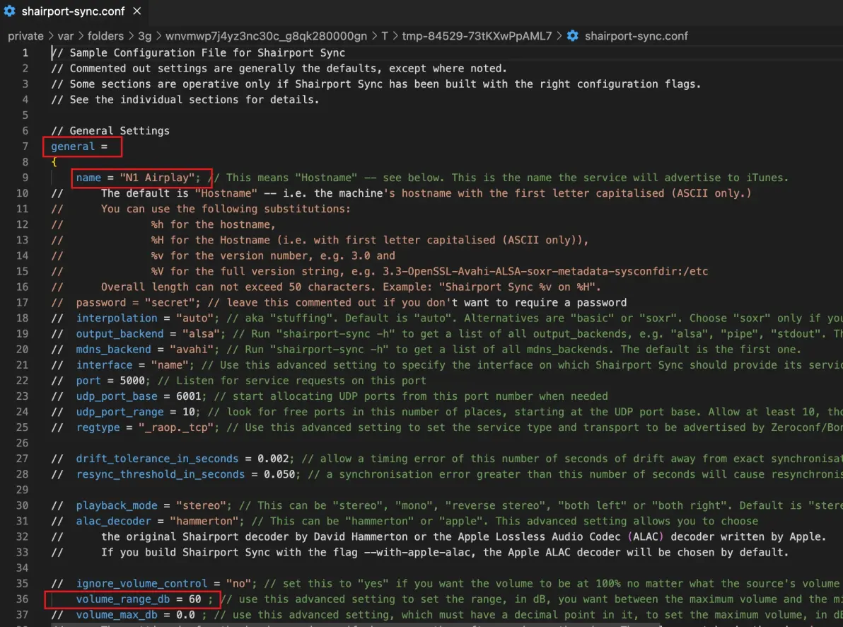Click the gear icon in the breadcrumb
Screen dimensions: 843x627
tap(573, 36)
